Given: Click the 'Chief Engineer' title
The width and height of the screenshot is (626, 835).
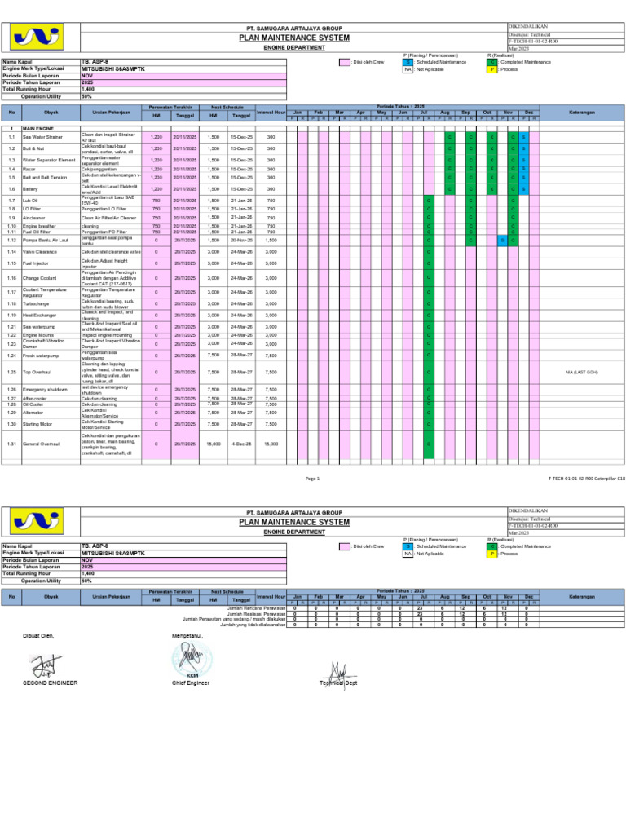Looking at the screenshot, I should click(191, 683).
